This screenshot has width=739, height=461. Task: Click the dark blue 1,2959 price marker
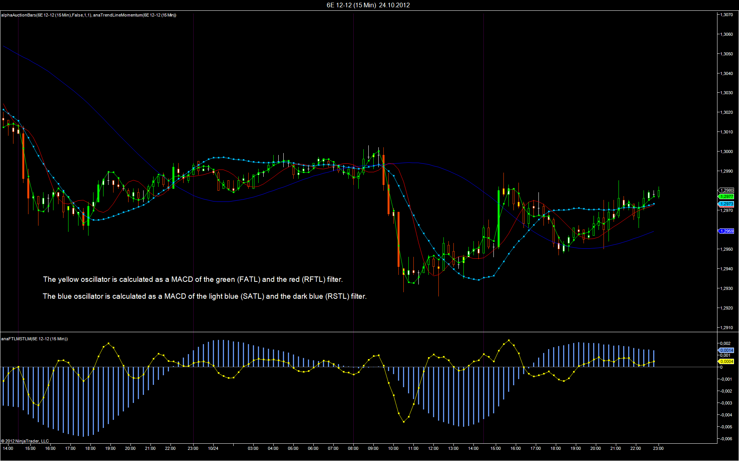pyautogui.click(x=726, y=231)
